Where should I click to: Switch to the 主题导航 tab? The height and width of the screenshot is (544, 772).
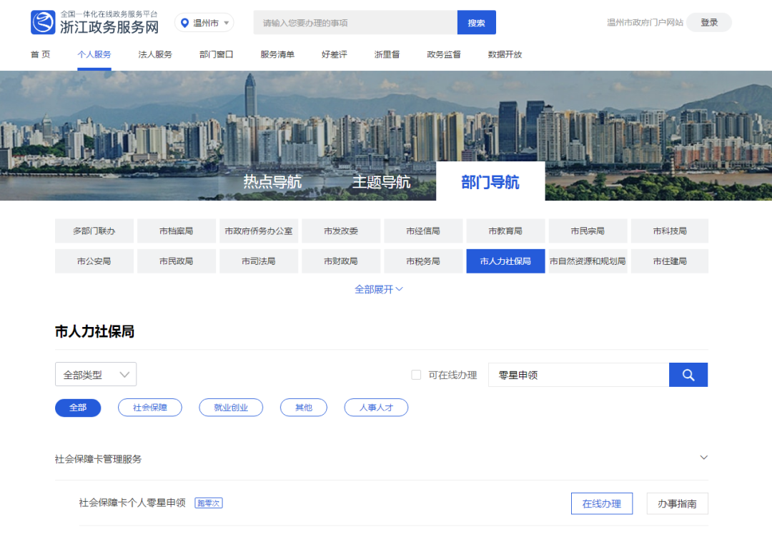tap(381, 182)
